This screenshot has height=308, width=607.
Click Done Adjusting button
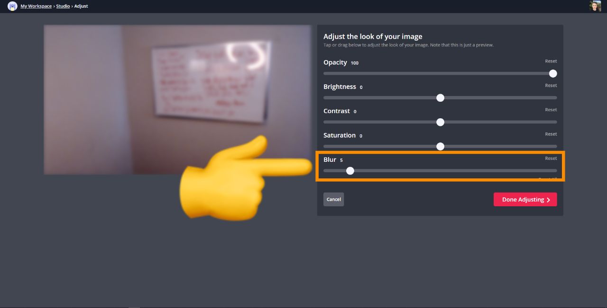(525, 199)
